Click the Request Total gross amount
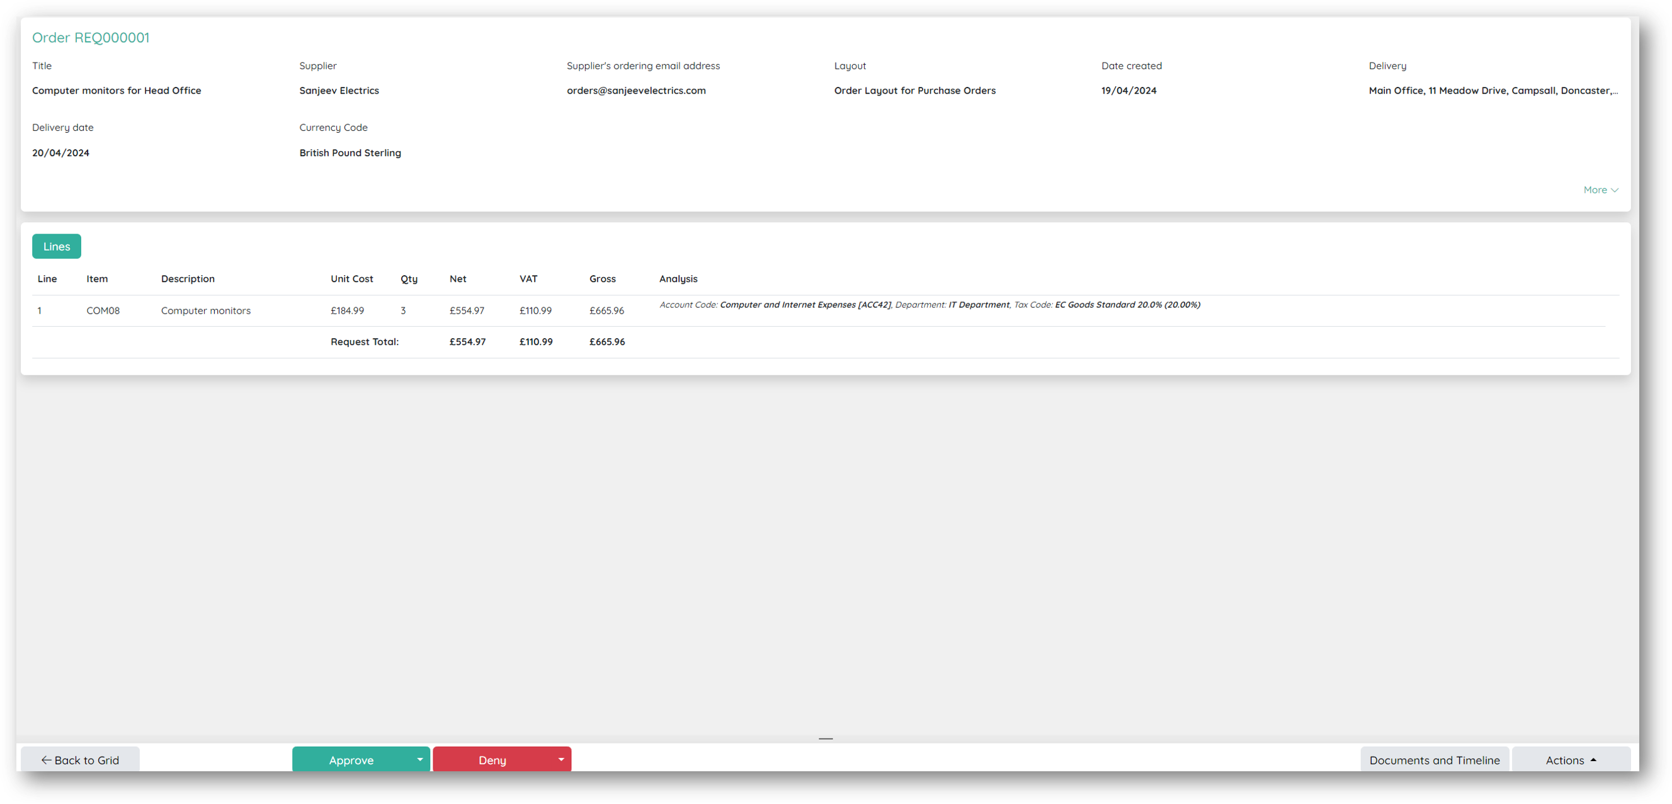The width and height of the screenshot is (1672, 804). click(606, 342)
